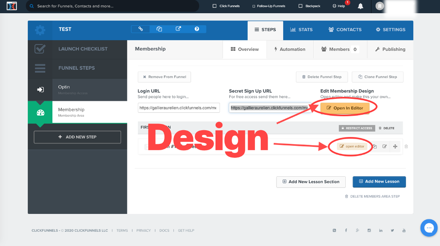Switch to the SETTINGS tab

coord(390,30)
